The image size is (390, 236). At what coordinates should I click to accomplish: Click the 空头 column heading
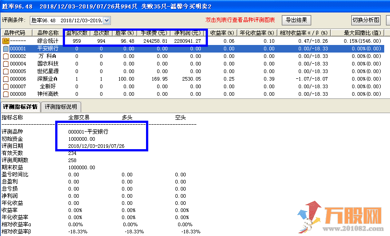point(180,118)
